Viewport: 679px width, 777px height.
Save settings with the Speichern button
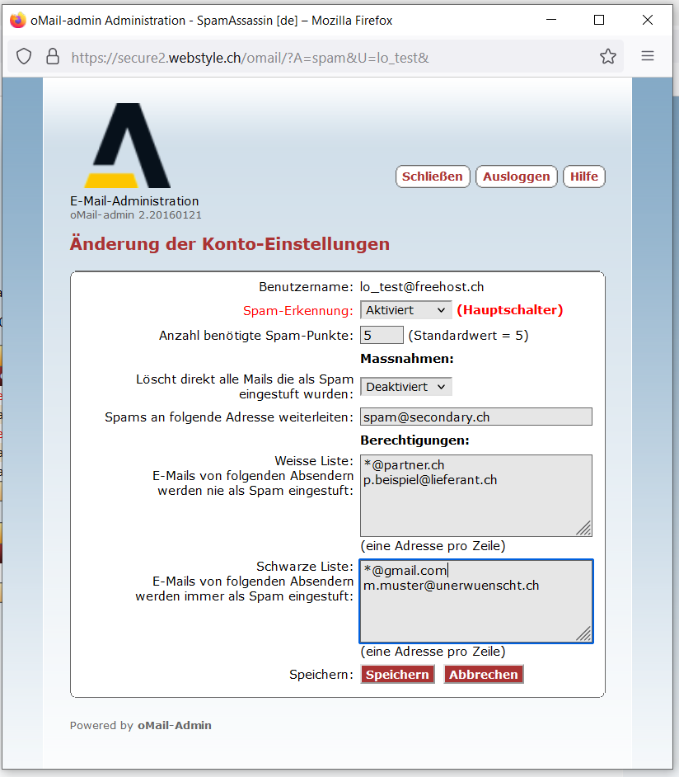coord(397,675)
